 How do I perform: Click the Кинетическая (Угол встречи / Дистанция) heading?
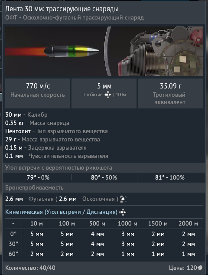61,212
